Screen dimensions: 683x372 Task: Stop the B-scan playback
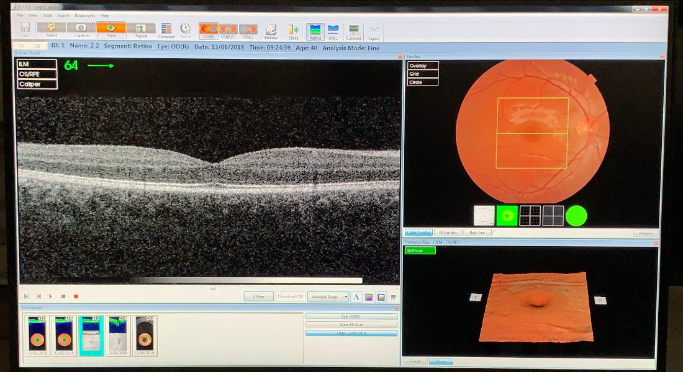tap(63, 296)
